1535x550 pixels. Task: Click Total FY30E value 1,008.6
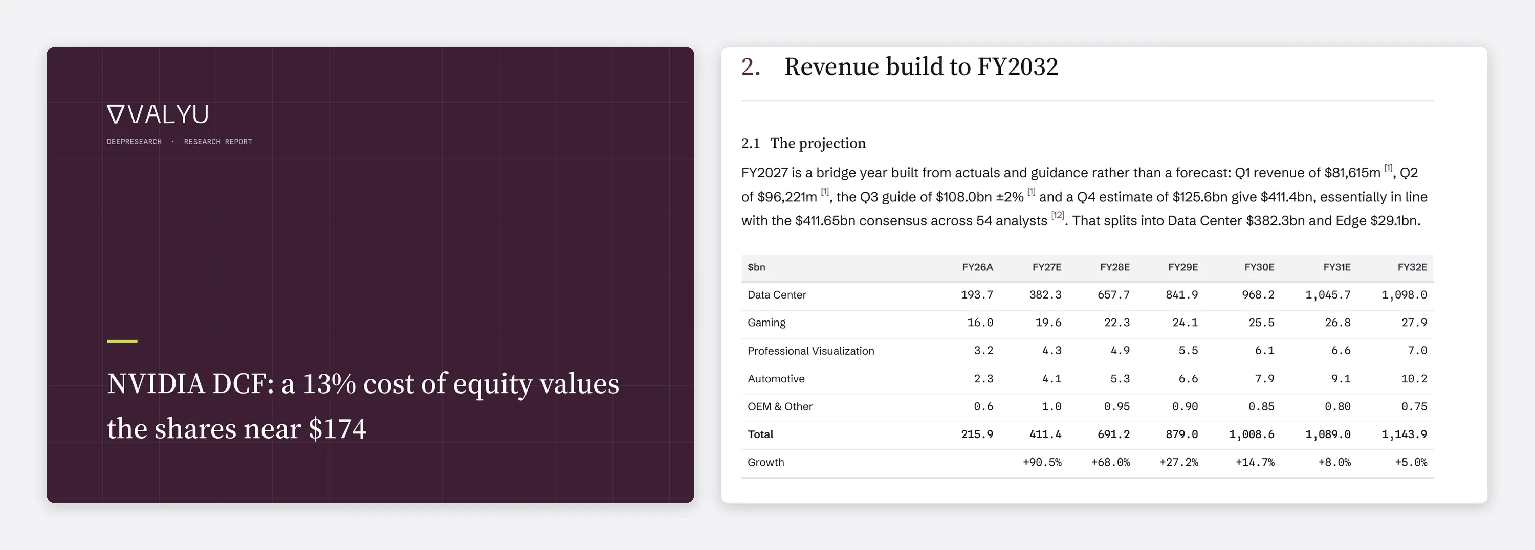click(1252, 434)
